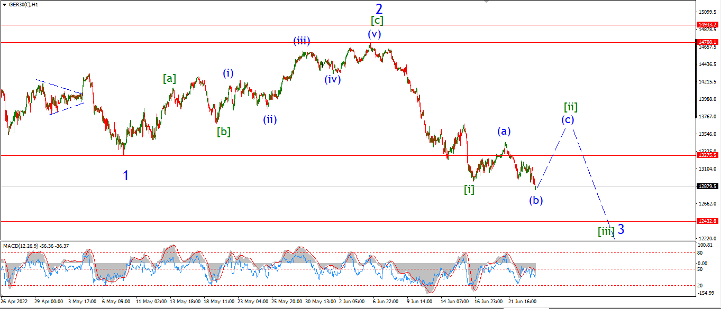Screen dimensions: 721x309
Task: Click the blue wave 2 label
Action: pyautogui.click(x=379, y=8)
